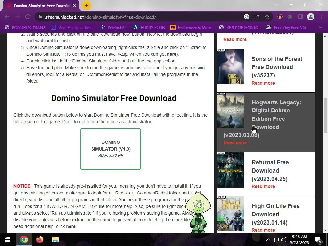Open the Endermanch/Malw... bookmark
This screenshot has width=328, height=246.
click(192, 28)
